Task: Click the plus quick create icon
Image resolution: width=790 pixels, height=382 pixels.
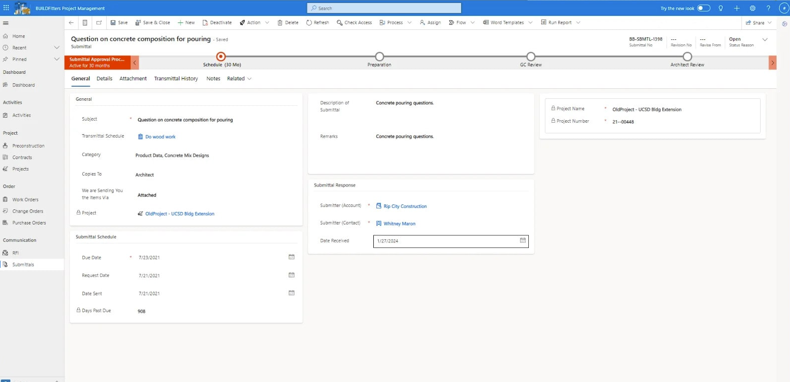Action: tap(737, 8)
